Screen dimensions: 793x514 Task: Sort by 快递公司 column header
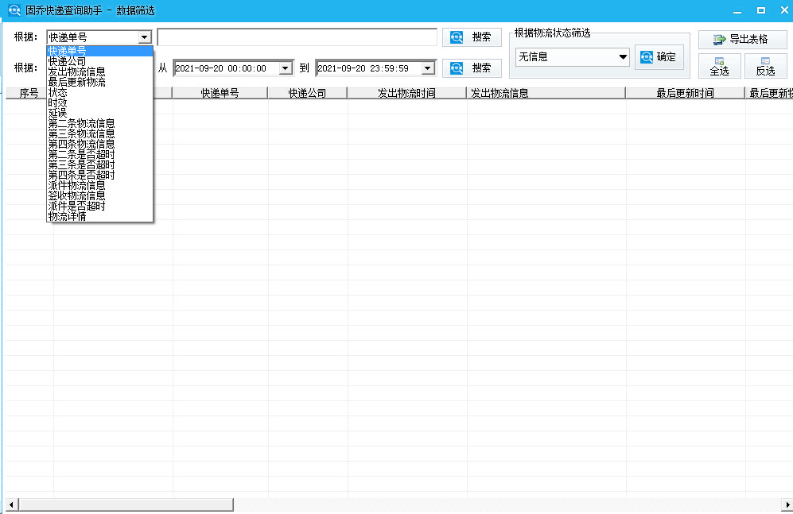(308, 93)
